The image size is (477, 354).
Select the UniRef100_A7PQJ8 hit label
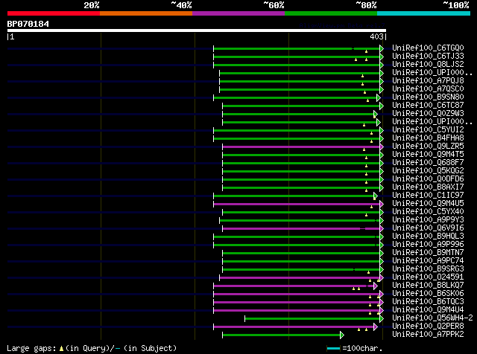tap(428, 81)
